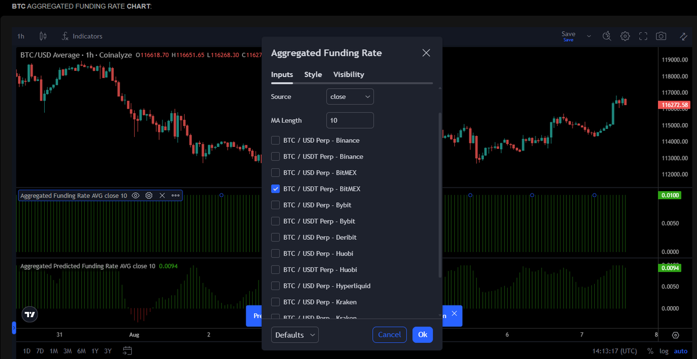697x359 pixels.
Task: Click the 14:13:17 (UTC) timezone clock
Action: tap(615, 351)
